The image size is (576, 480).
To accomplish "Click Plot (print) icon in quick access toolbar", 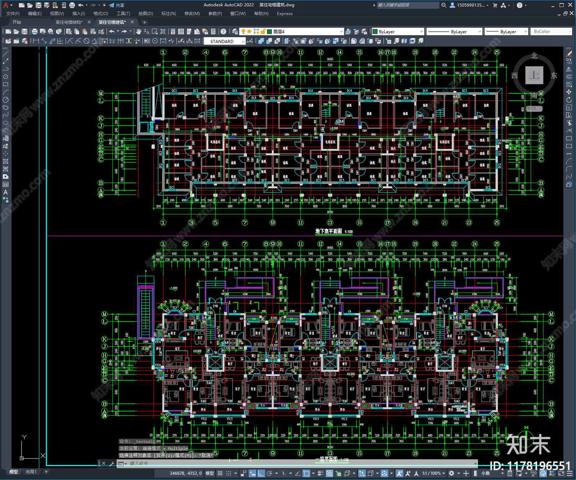I will point(72,5).
